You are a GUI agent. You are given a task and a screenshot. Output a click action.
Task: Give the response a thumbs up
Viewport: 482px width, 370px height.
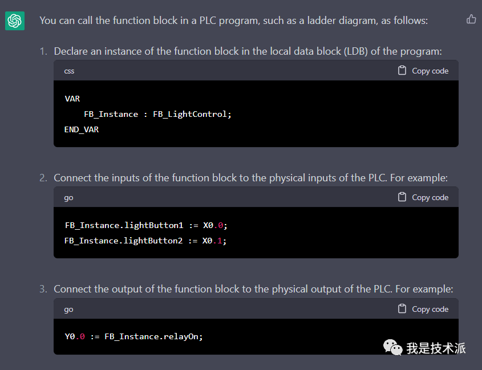point(471,19)
